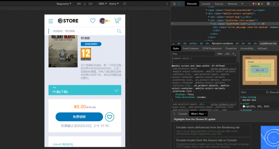279x149 pixels.
Task: Open the drawer three-dot menu
Action: 174,114
